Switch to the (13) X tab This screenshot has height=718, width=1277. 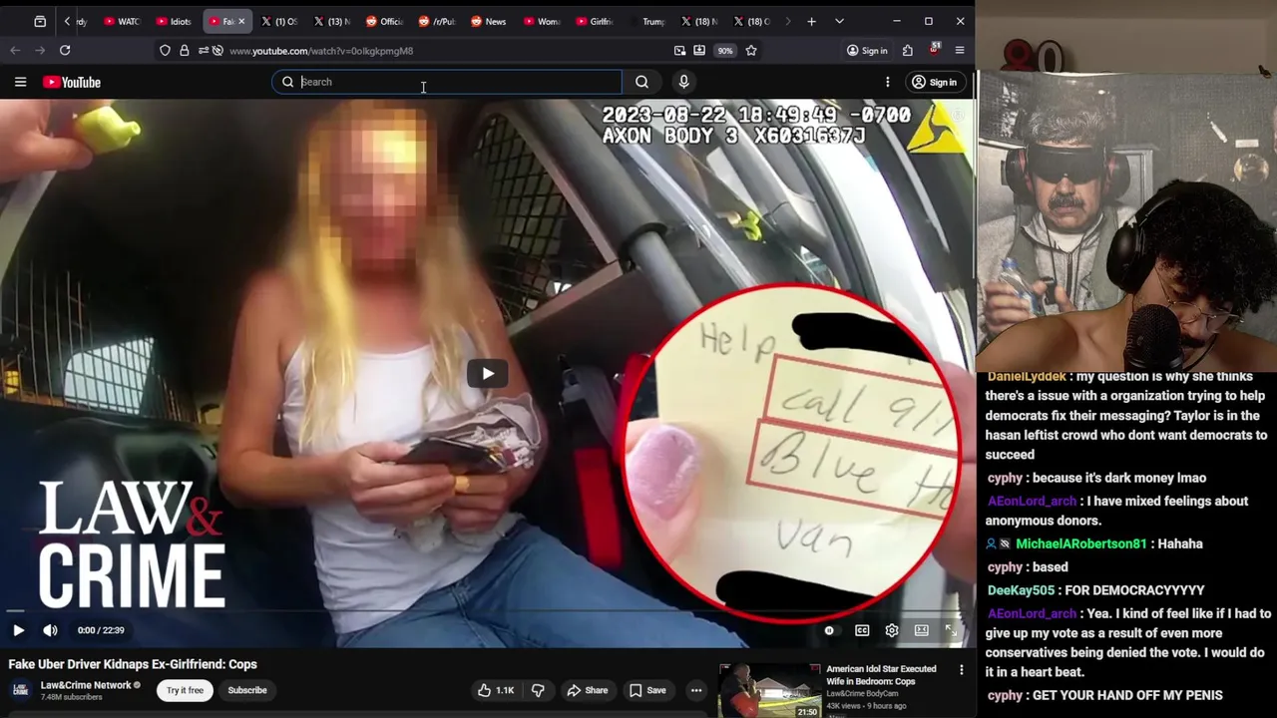pos(332,21)
